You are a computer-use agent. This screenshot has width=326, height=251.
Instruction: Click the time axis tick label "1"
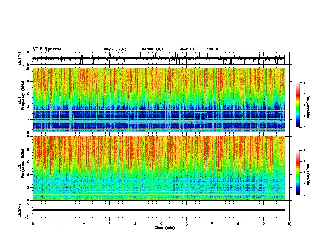[x=58, y=224]
